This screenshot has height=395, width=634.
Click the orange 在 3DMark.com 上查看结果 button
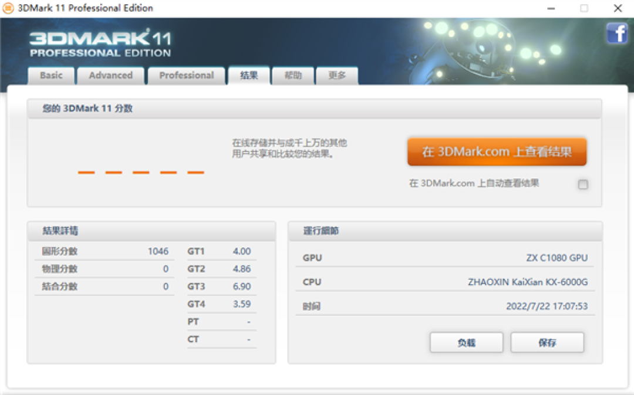(497, 151)
